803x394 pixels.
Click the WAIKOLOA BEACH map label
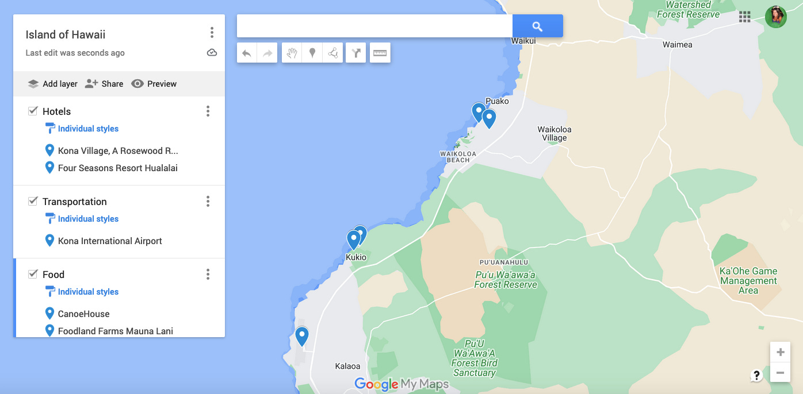click(x=458, y=157)
